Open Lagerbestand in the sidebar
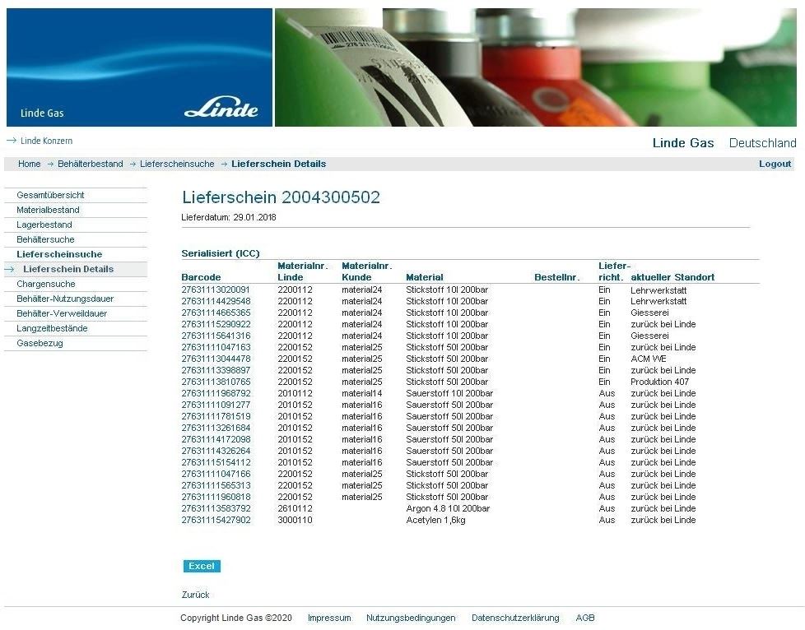This screenshot has height=630, width=805. click(x=44, y=225)
